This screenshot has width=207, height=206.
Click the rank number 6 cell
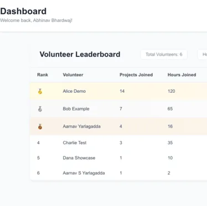coord(38,173)
